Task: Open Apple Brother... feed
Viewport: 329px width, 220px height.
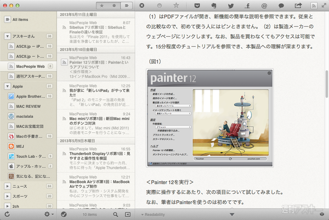Action: coord(29,97)
